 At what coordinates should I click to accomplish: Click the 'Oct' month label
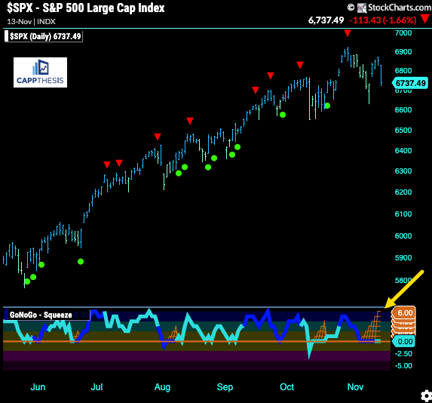(286, 387)
